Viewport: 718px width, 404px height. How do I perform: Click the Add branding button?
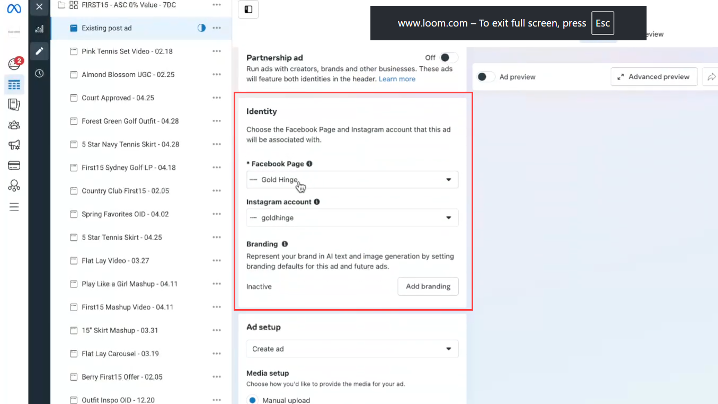[x=428, y=286]
